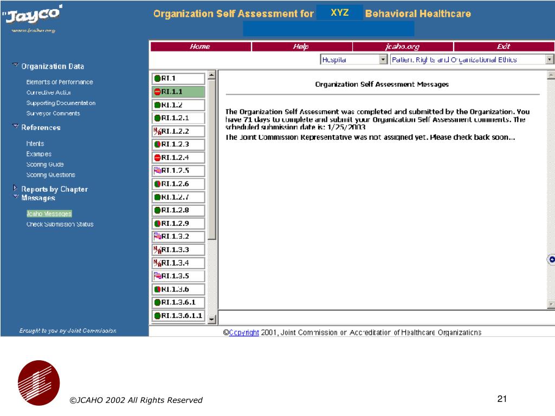Viewport: 555px width, 416px height.
Task: Follow the Copyright link in the footer
Action: pos(244,333)
